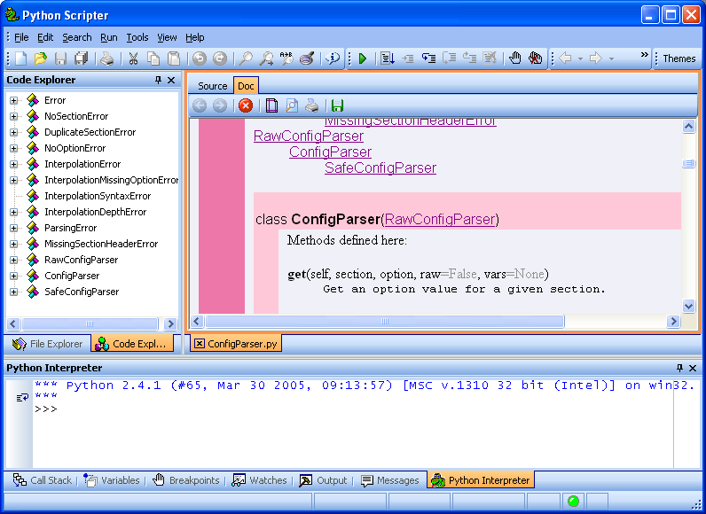Viewport: 706px width, 514px height.
Task: Stop loading with red X Doc icon
Action: [246, 105]
